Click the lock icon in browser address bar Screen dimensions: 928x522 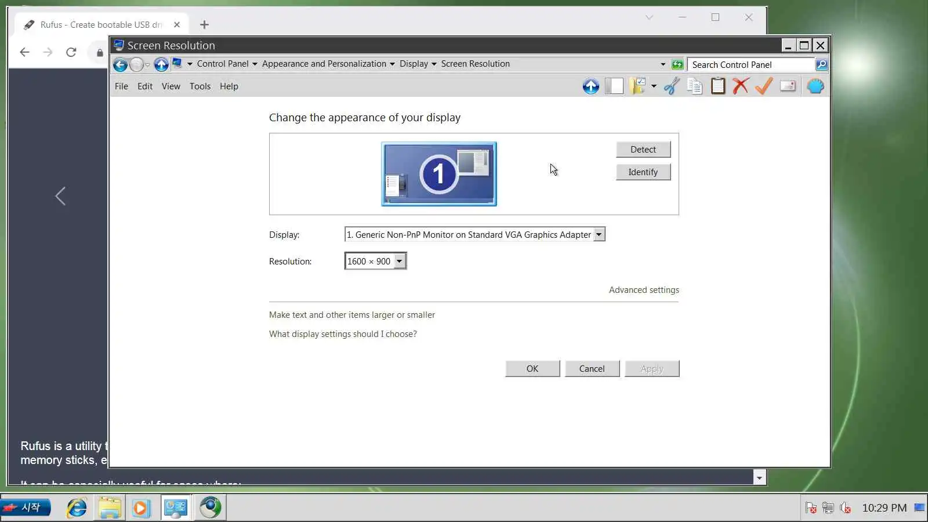pyautogui.click(x=100, y=53)
